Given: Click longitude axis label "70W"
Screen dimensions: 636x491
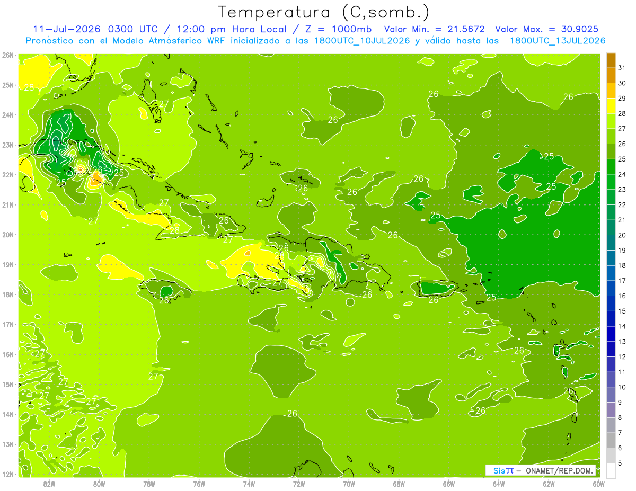Looking at the screenshot, I should point(349,484).
